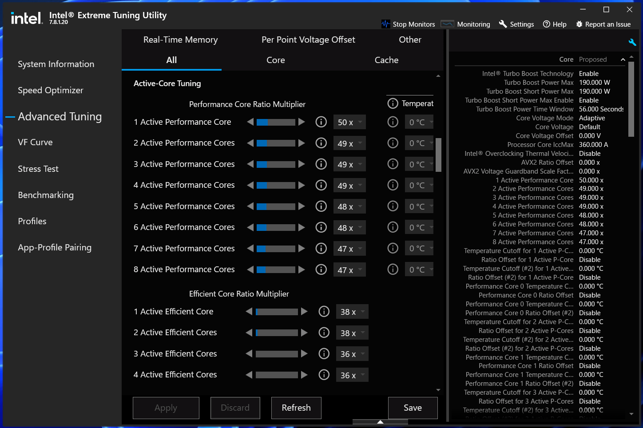
Task: Click the Save button
Action: coord(413,408)
